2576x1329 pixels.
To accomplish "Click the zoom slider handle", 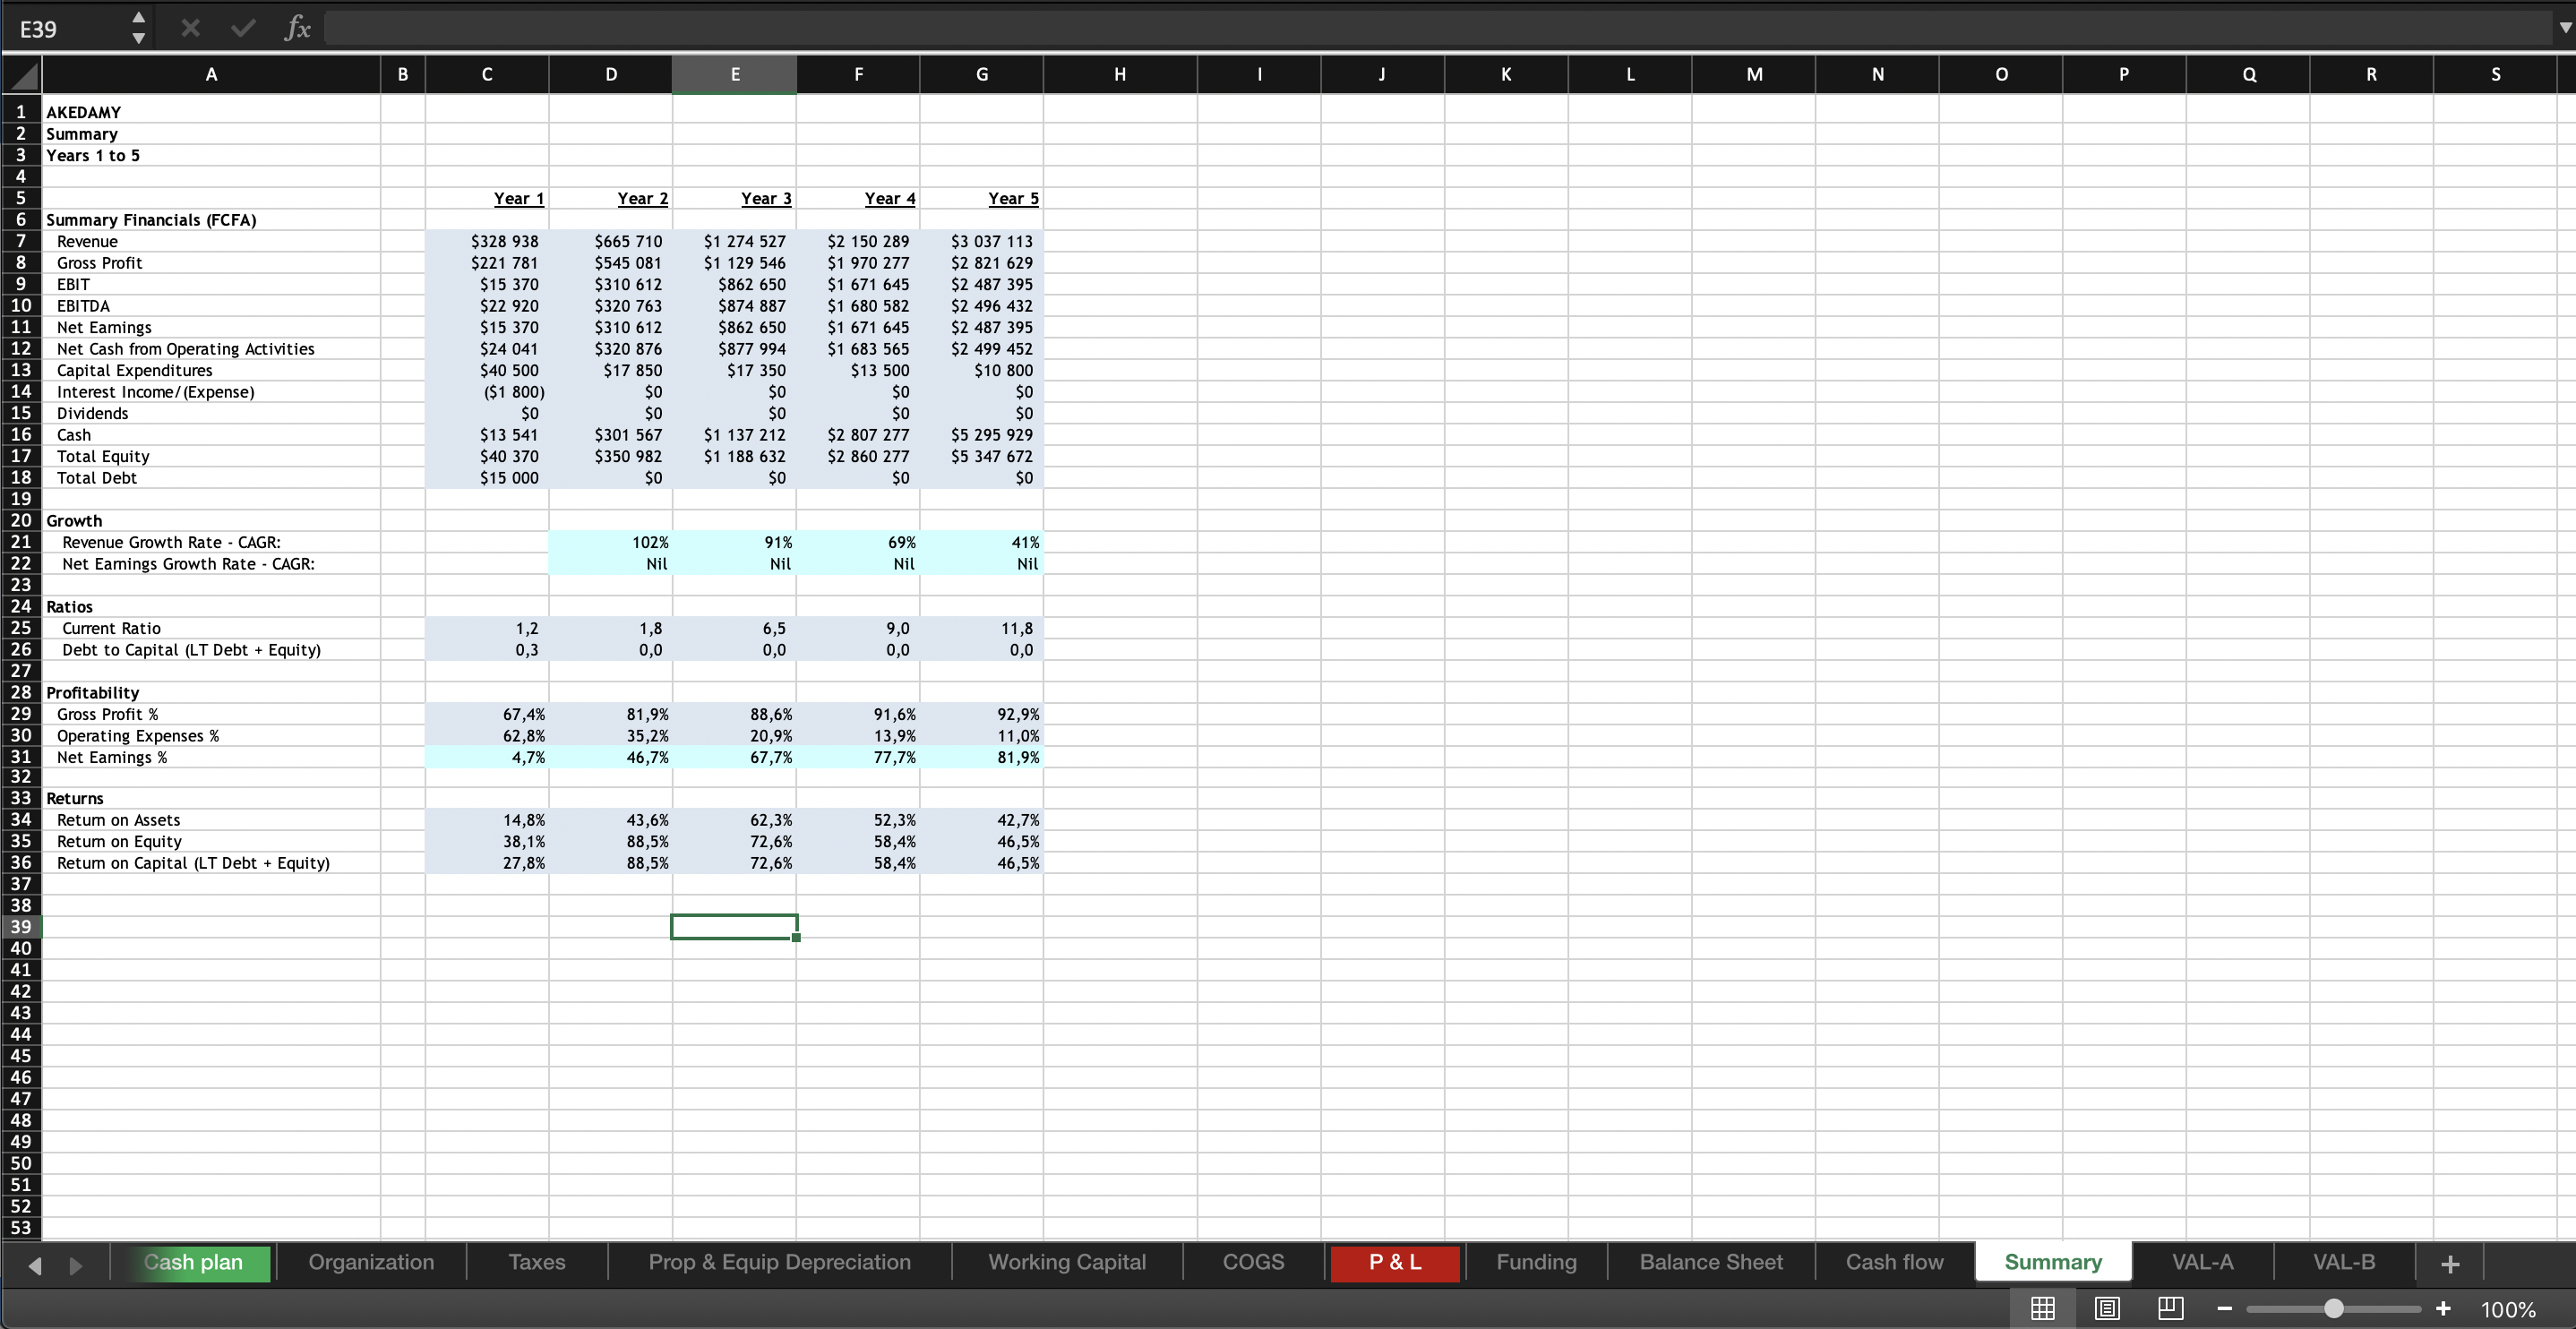I will [2334, 1308].
